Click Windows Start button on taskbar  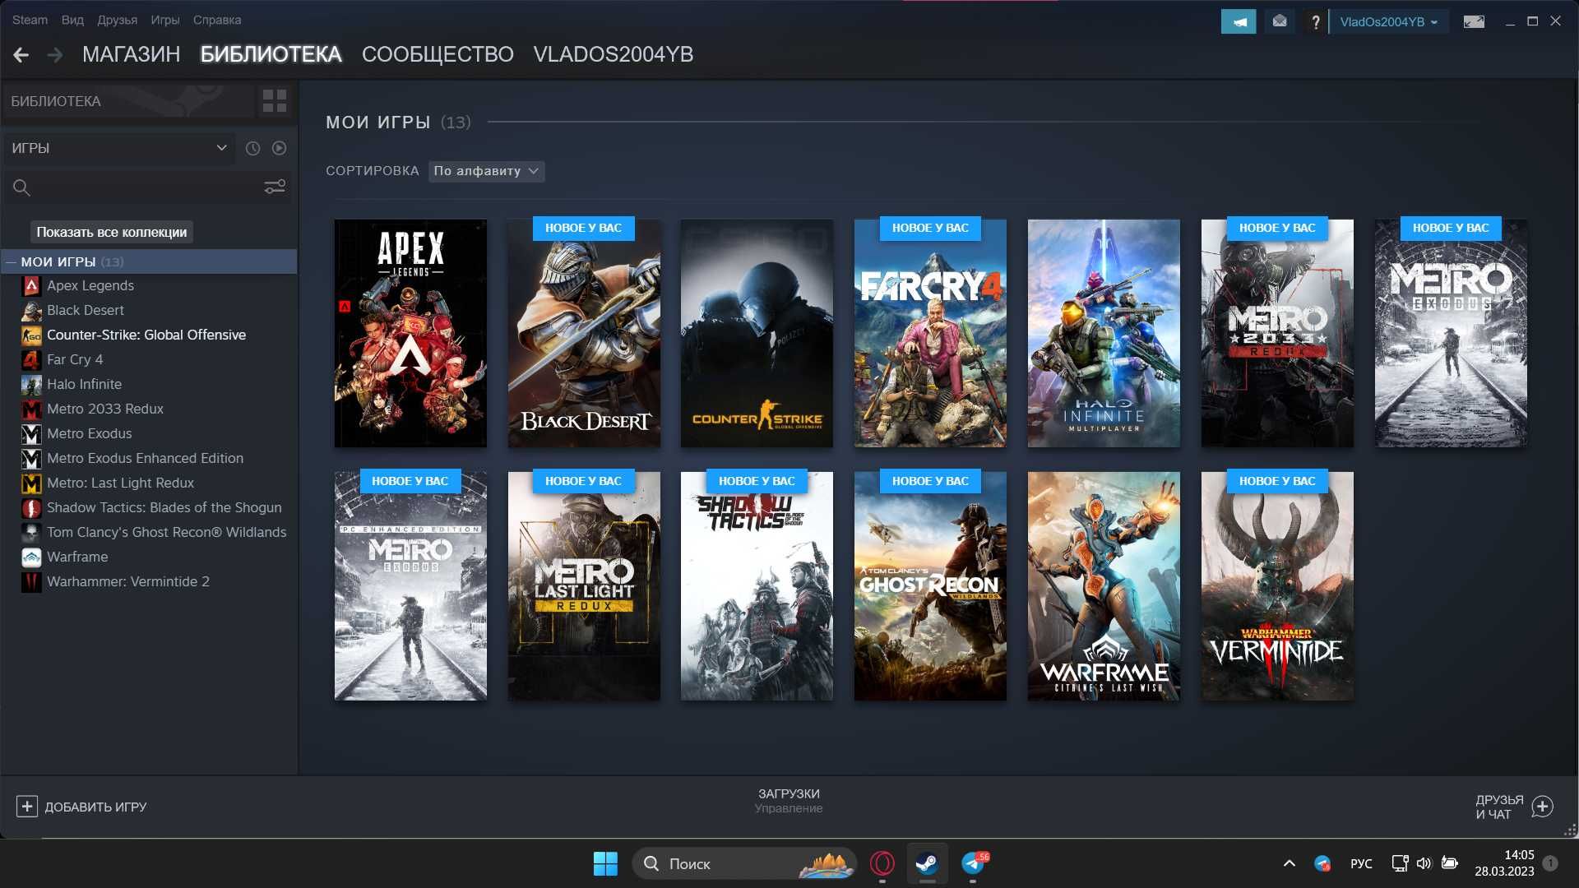605,863
